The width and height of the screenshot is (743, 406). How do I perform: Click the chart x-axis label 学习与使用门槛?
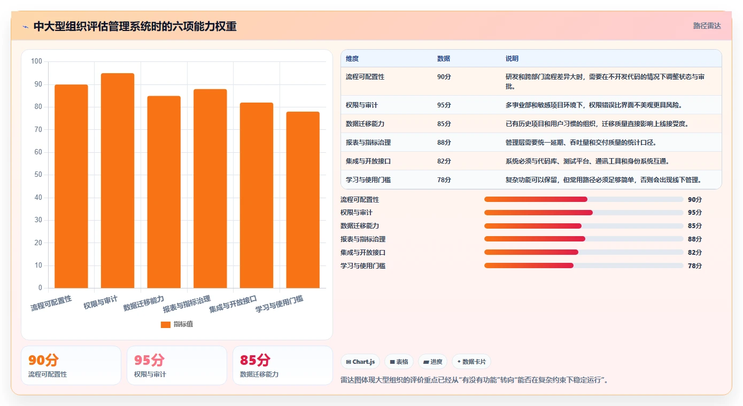point(280,303)
